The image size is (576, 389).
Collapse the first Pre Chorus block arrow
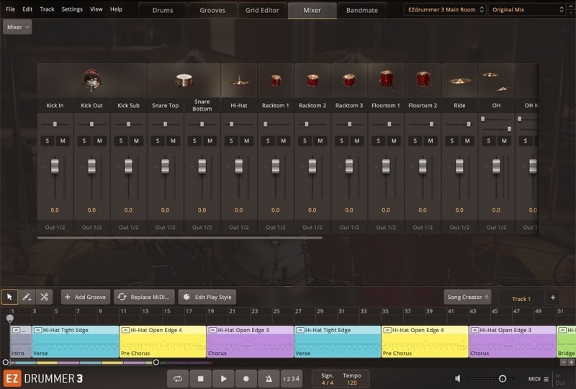pos(125,330)
